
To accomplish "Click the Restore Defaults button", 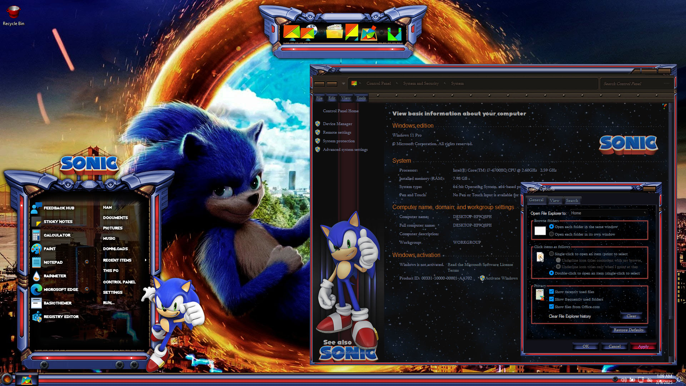I will coord(628,330).
